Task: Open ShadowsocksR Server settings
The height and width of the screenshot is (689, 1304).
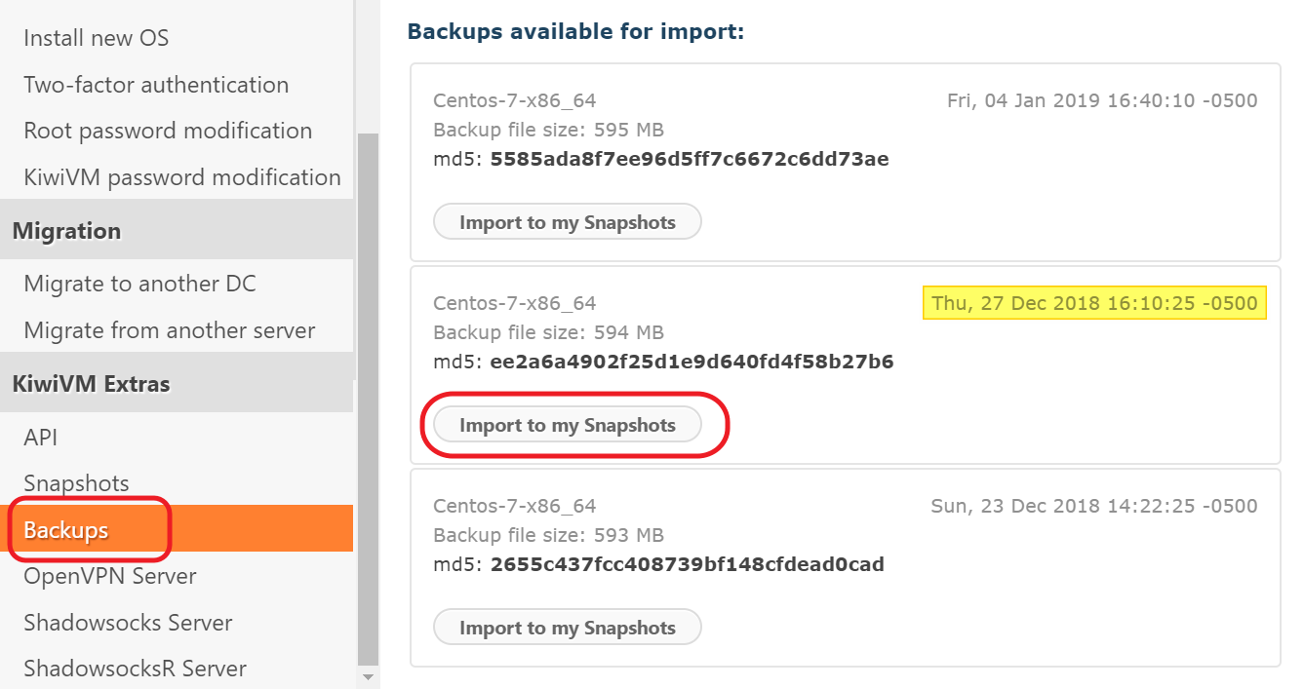Action: pos(135,669)
